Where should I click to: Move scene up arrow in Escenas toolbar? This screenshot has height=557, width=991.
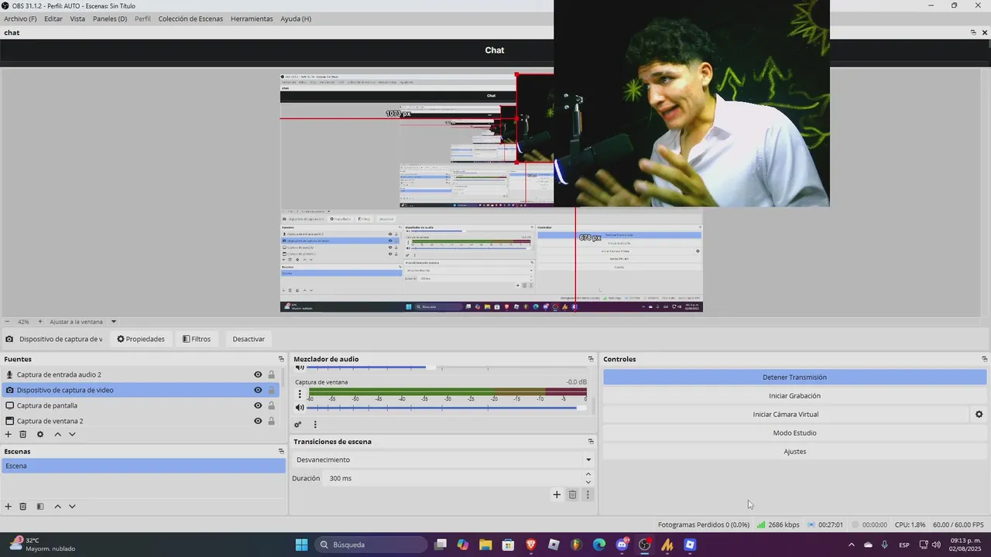point(57,507)
